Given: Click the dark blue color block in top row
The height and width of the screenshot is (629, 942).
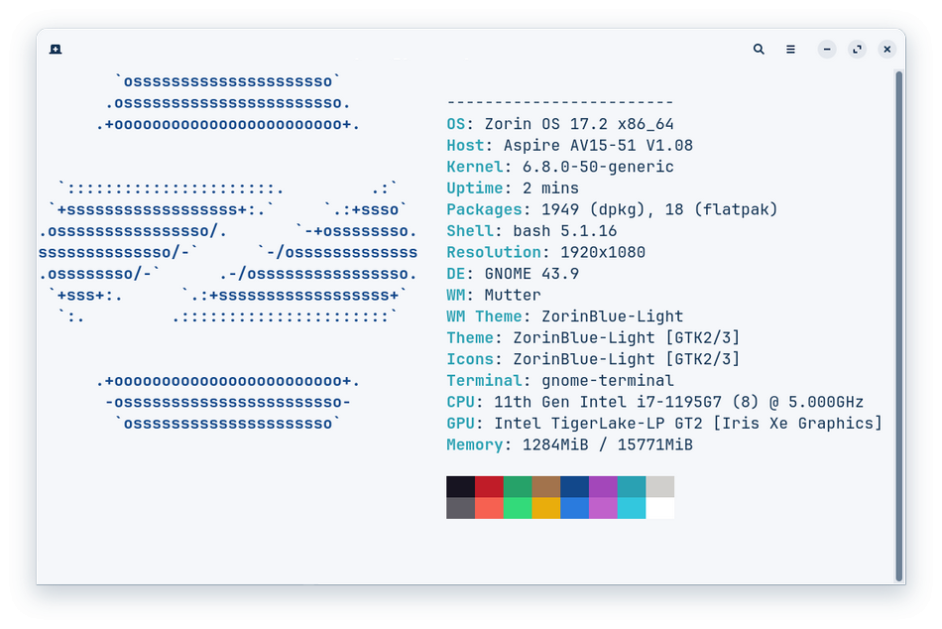Looking at the screenshot, I should [x=574, y=487].
